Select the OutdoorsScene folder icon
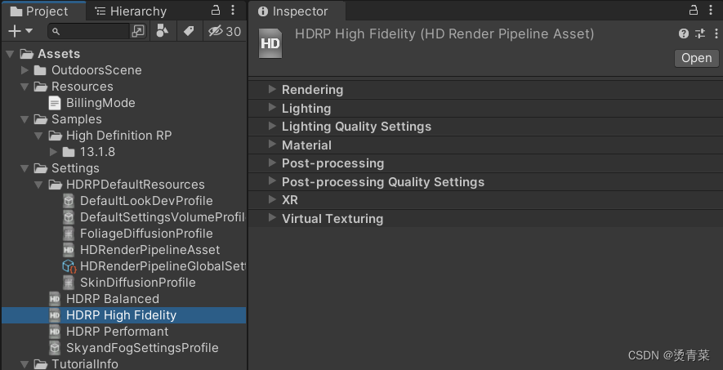 (x=41, y=70)
